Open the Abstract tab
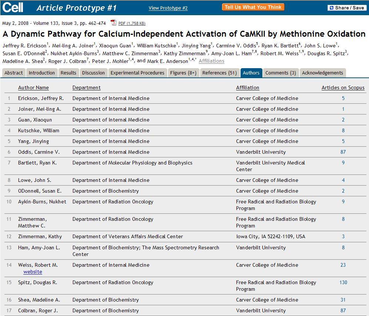 (x=14, y=73)
